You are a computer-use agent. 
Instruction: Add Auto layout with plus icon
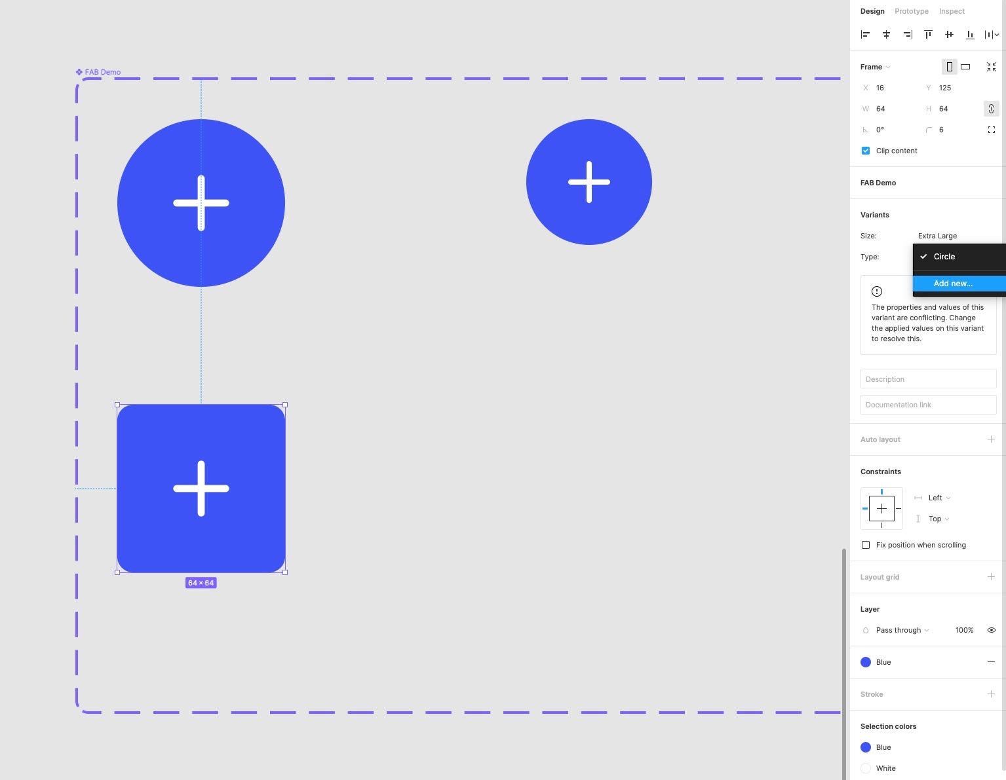tap(991, 439)
